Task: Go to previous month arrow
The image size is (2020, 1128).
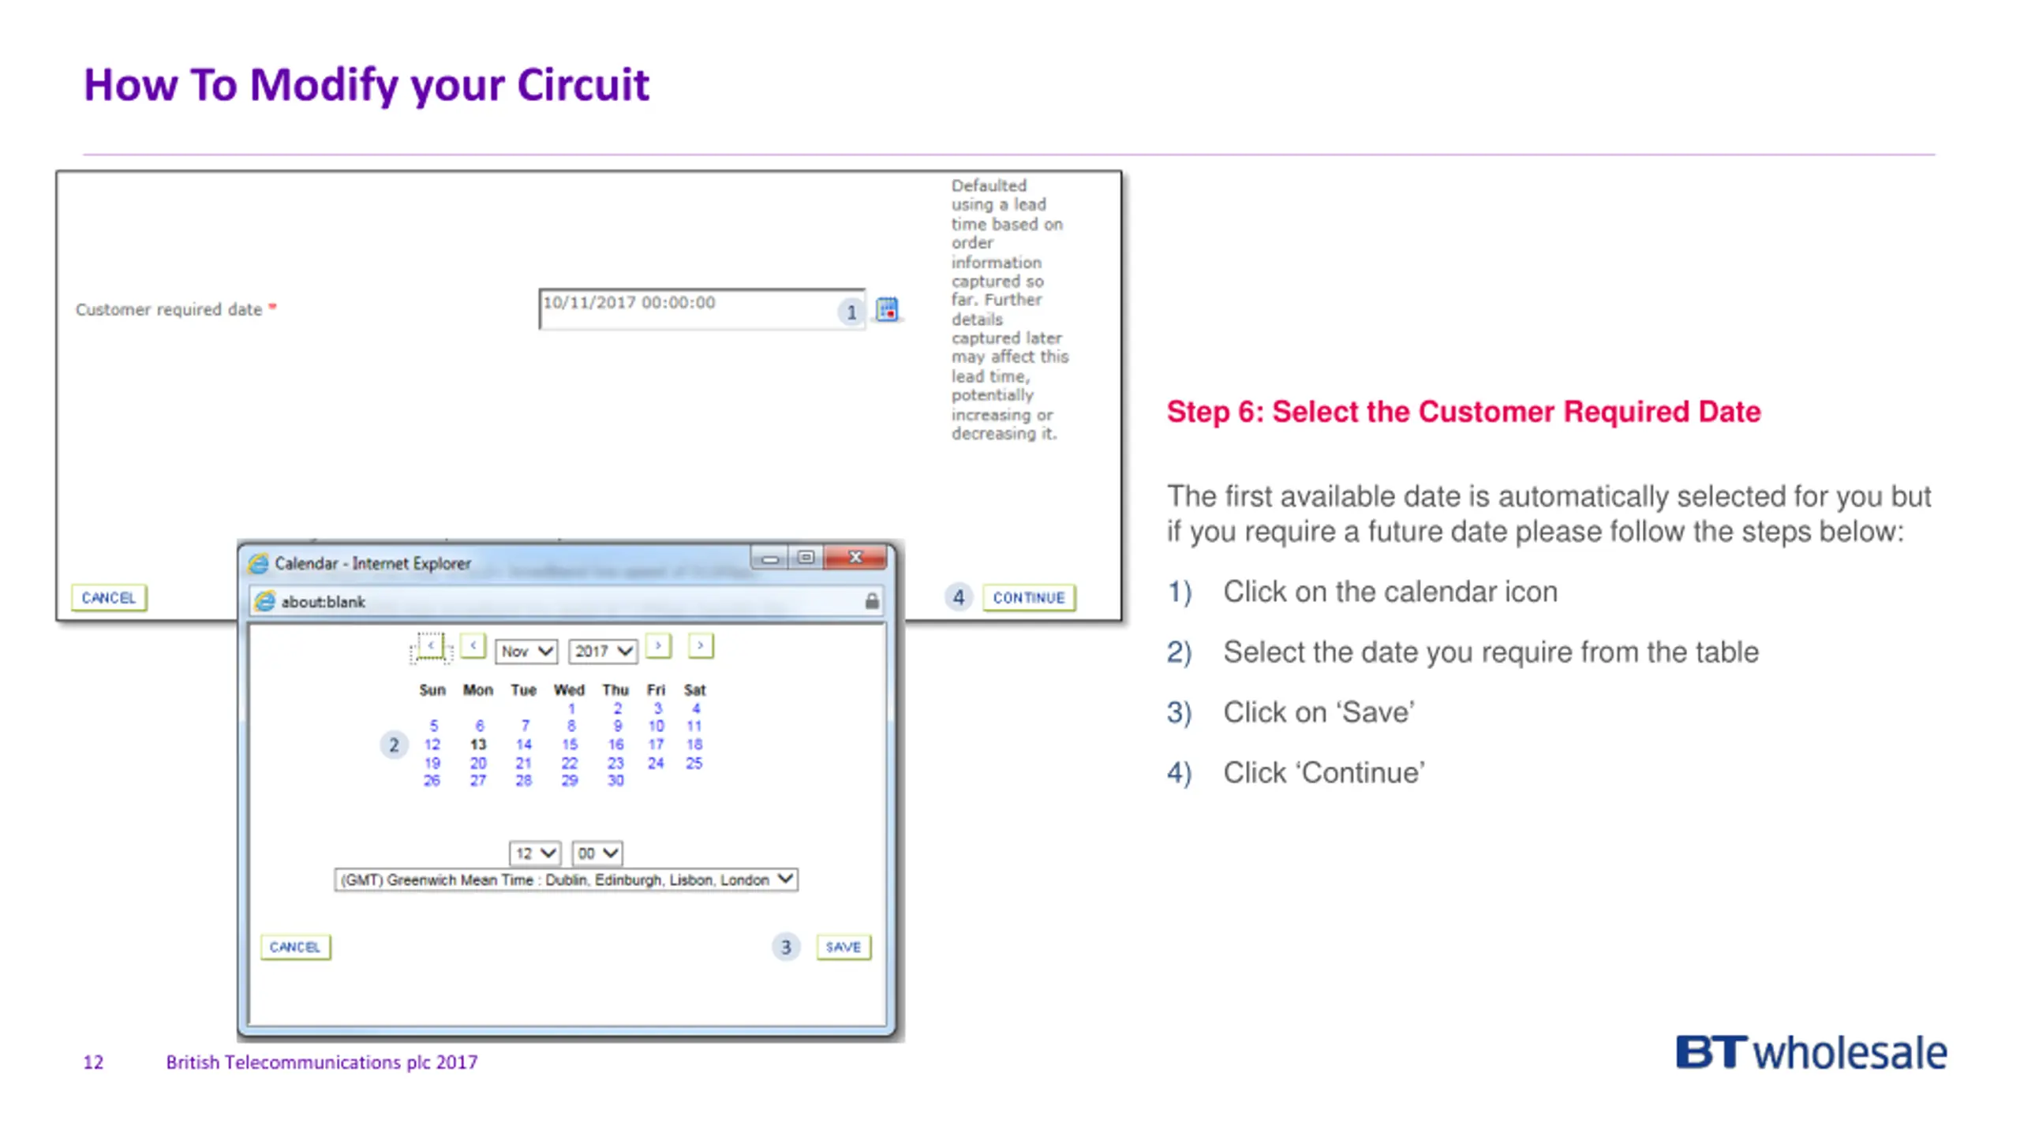Action: pos(473,645)
